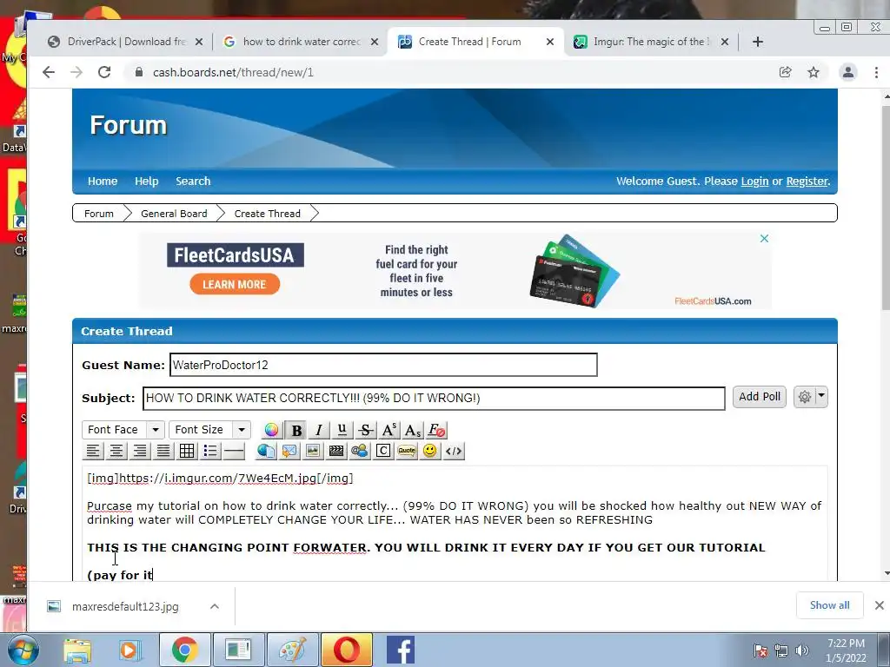Click Show all downloads
Screen dimensions: 890x667
829,605
